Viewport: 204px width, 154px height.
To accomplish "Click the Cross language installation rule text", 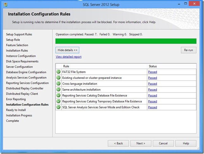I will pos(80,84).
